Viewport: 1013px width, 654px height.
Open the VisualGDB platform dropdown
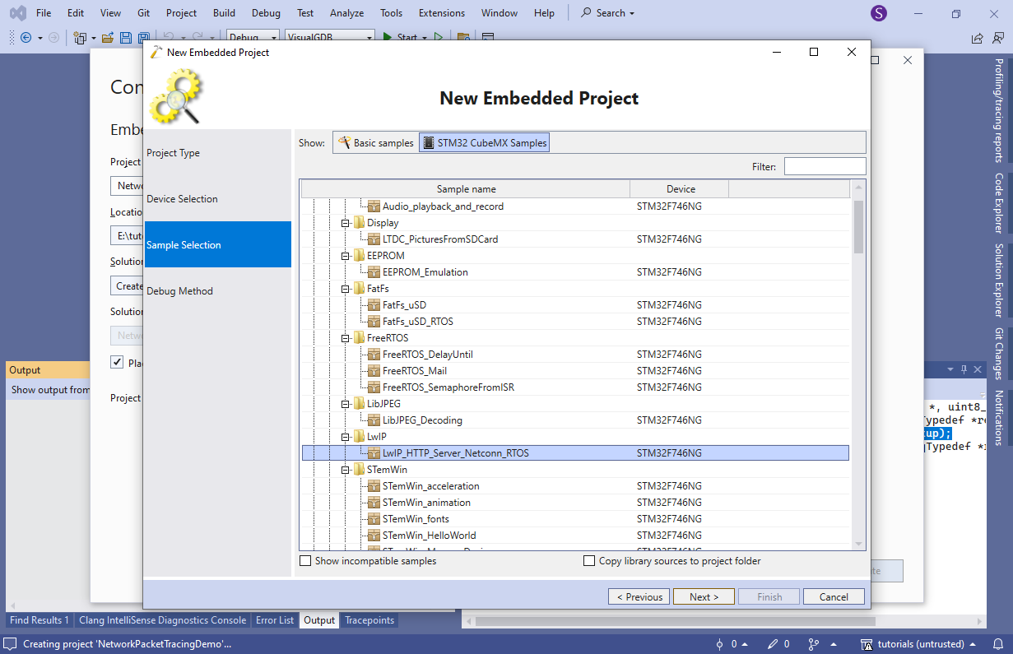[329, 37]
